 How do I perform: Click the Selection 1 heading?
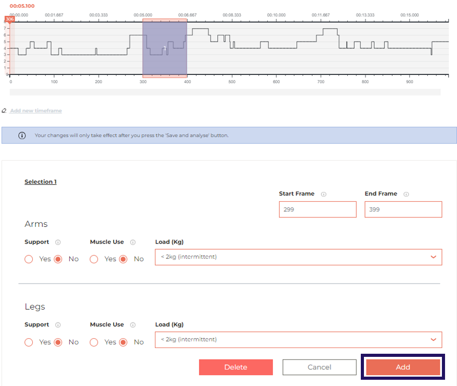[40, 182]
